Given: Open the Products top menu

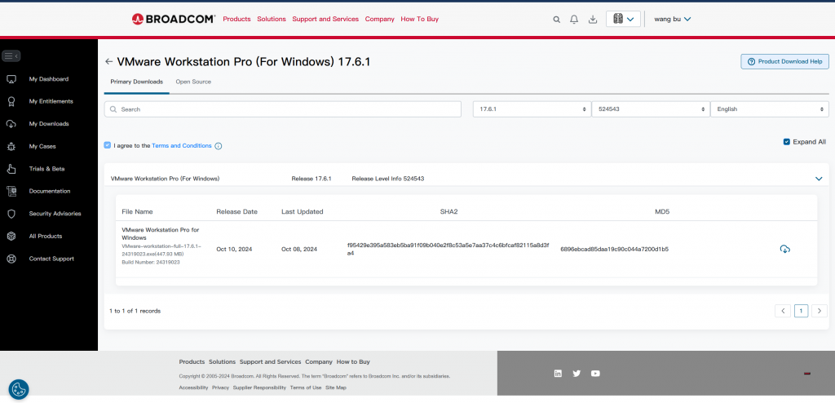Looking at the screenshot, I should tap(236, 20).
